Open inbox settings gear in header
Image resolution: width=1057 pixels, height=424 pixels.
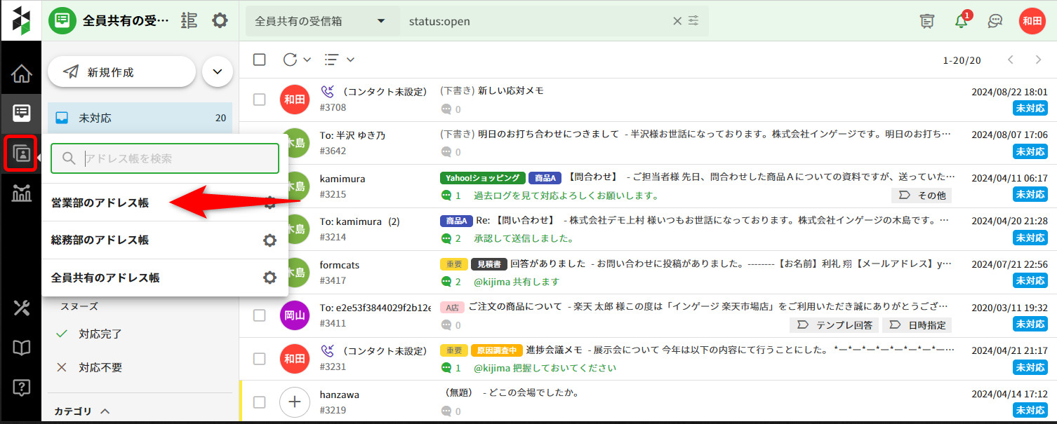220,20
